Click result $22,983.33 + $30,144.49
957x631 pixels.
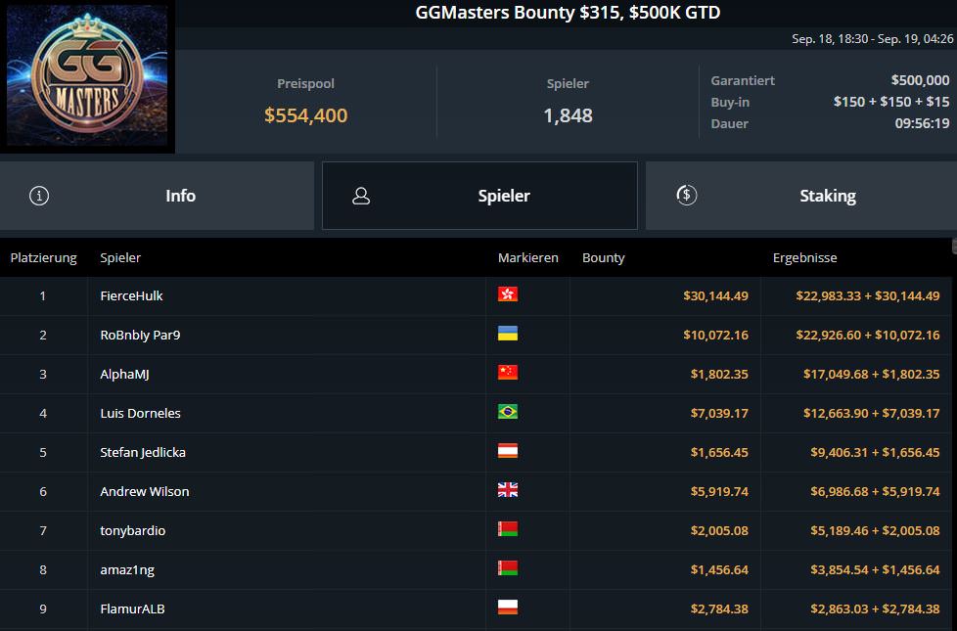867,296
